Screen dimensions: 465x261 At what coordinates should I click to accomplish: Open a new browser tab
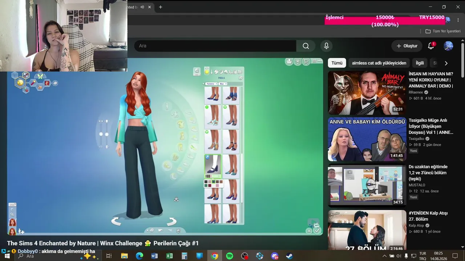click(160, 7)
